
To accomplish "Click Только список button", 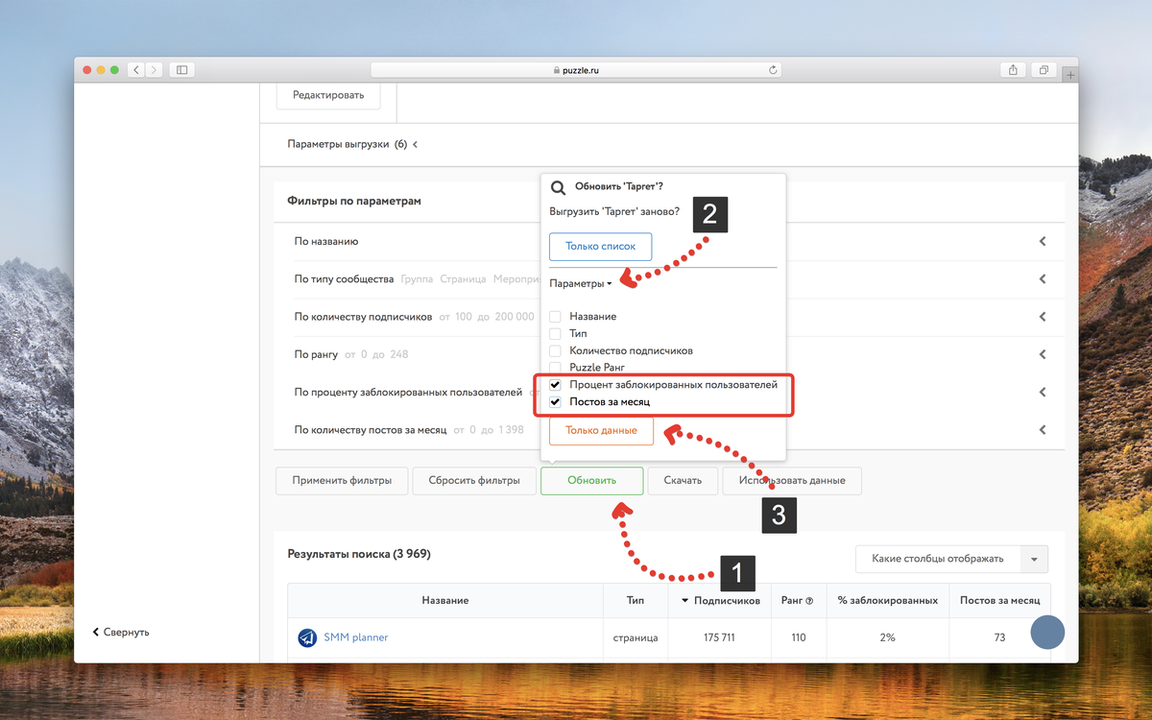I will [600, 247].
